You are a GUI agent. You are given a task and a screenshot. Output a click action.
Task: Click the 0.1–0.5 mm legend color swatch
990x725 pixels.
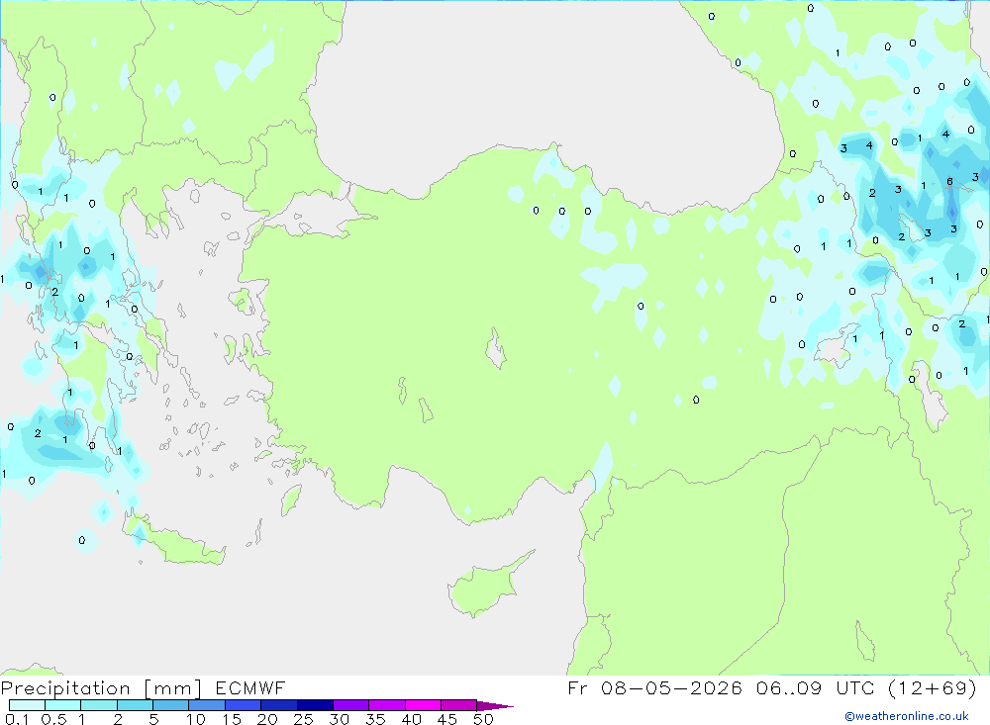click(x=27, y=705)
